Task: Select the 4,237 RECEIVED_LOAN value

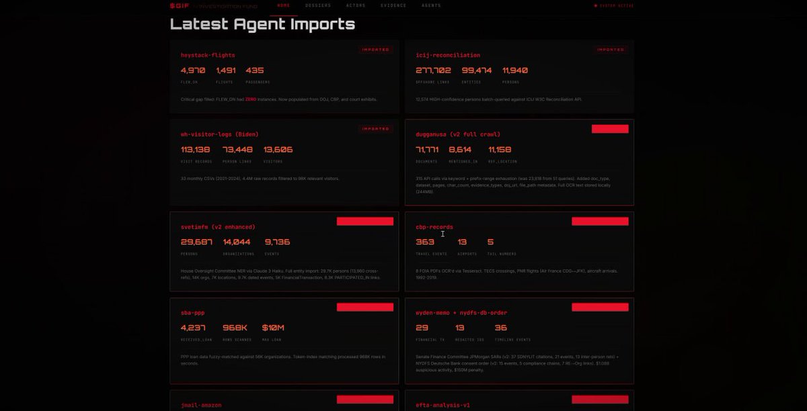Action: pyautogui.click(x=193, y=328)
